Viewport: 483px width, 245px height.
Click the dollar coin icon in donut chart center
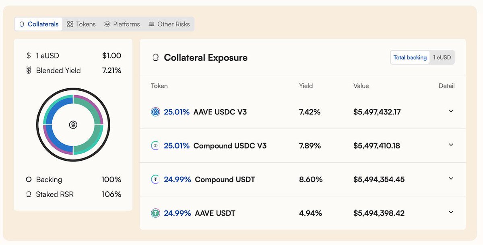click(x=73, y=125)
